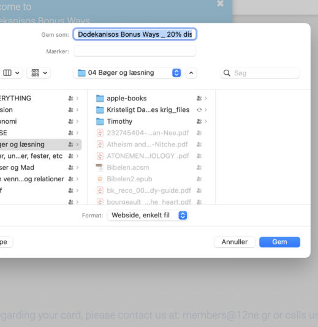318x327 pixels.
Task: Click the sync icon beside Kristeligt folder
Action: click(199, 110)
